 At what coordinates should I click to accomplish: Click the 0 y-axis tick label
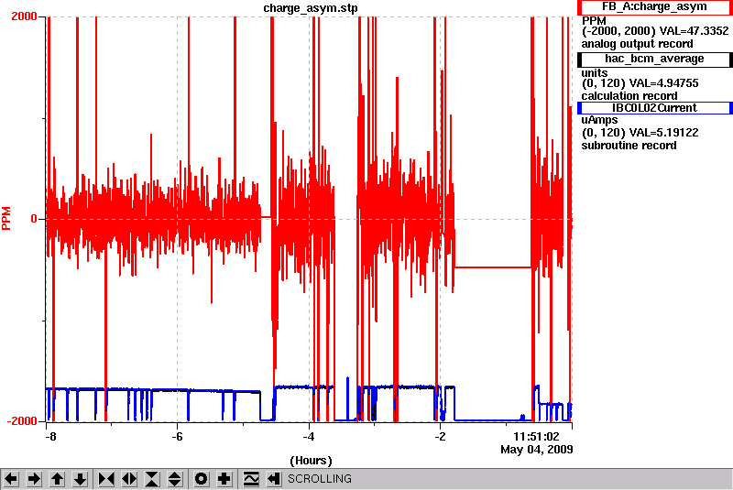point(34,219)
